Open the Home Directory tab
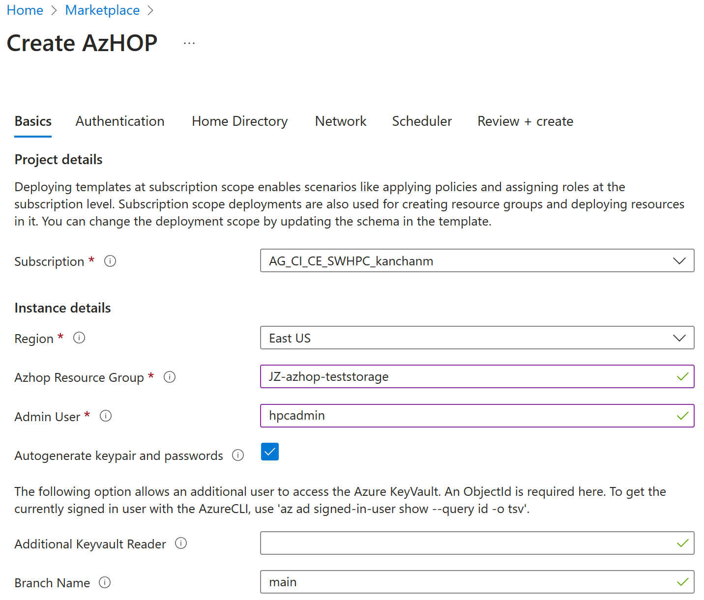Viewport: 704px width, 600px height. (240, 121)
